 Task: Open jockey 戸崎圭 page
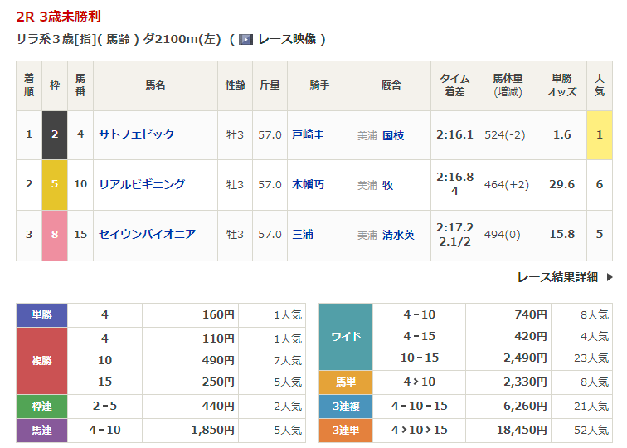(x=308, y=134)
